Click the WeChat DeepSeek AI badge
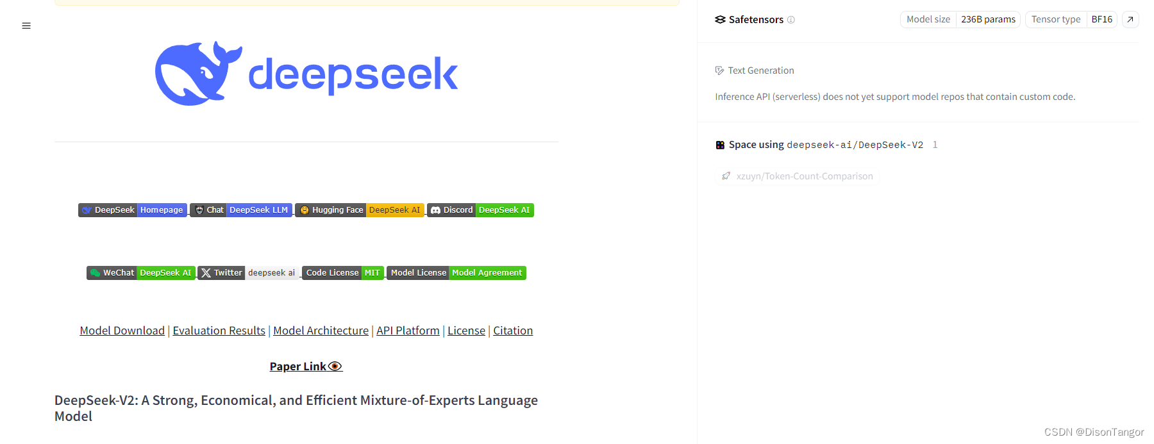 [140, 272]
